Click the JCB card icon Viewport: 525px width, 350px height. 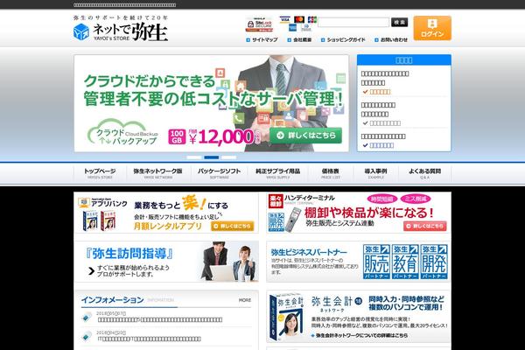pyautogui.click(x=312, y=19)
